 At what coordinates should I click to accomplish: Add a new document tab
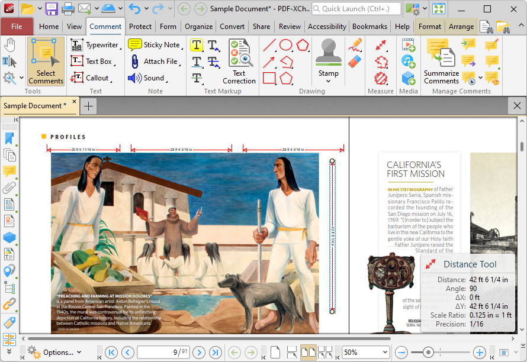[88, 106]
